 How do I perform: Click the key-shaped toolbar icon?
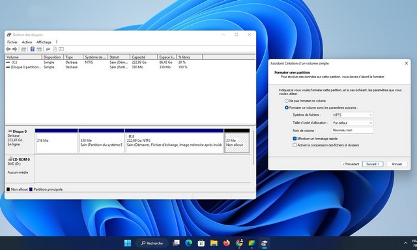pos(48,49)
